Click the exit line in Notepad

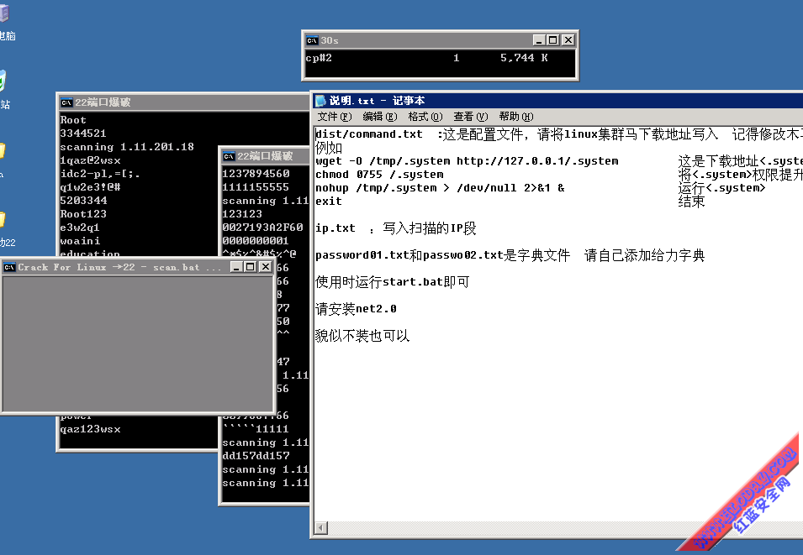click(329, 201)
